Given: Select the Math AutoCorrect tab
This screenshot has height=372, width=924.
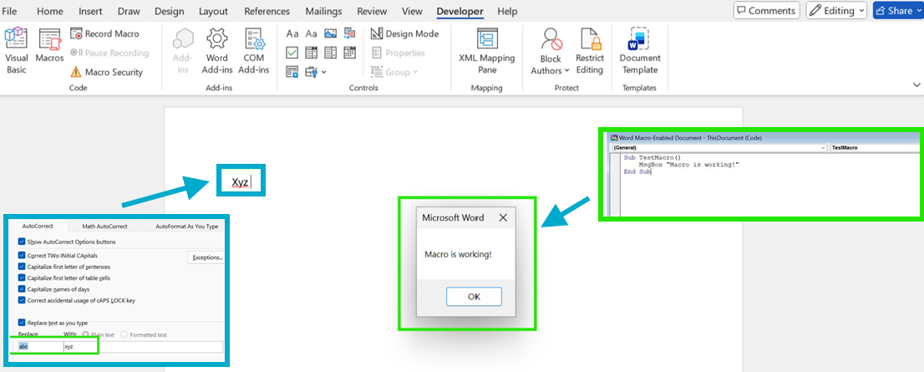Looking at the screenshot, I should pyautogui.click(x=105, y=226).
